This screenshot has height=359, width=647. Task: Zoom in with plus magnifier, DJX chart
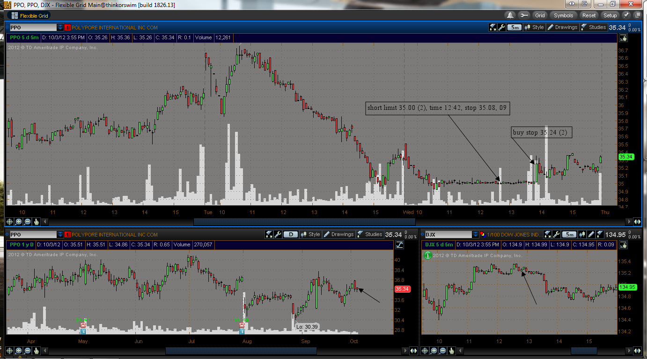434,350
